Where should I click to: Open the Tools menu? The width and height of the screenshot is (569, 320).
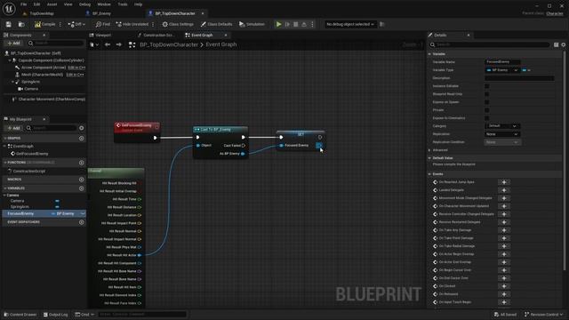pyautogui.click(x=123, y=4)
